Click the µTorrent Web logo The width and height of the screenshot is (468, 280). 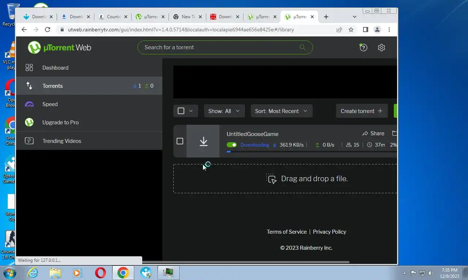click(60, 47)
